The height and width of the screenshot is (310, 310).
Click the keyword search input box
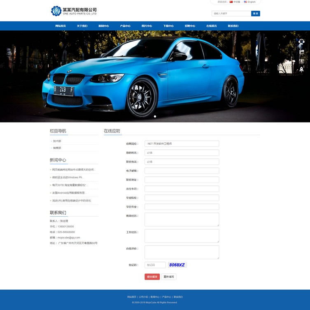[x=231, y=14]
